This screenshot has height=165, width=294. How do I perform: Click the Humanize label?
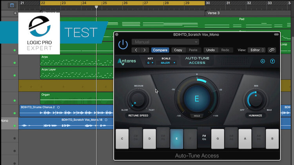(x=255, y=116)
